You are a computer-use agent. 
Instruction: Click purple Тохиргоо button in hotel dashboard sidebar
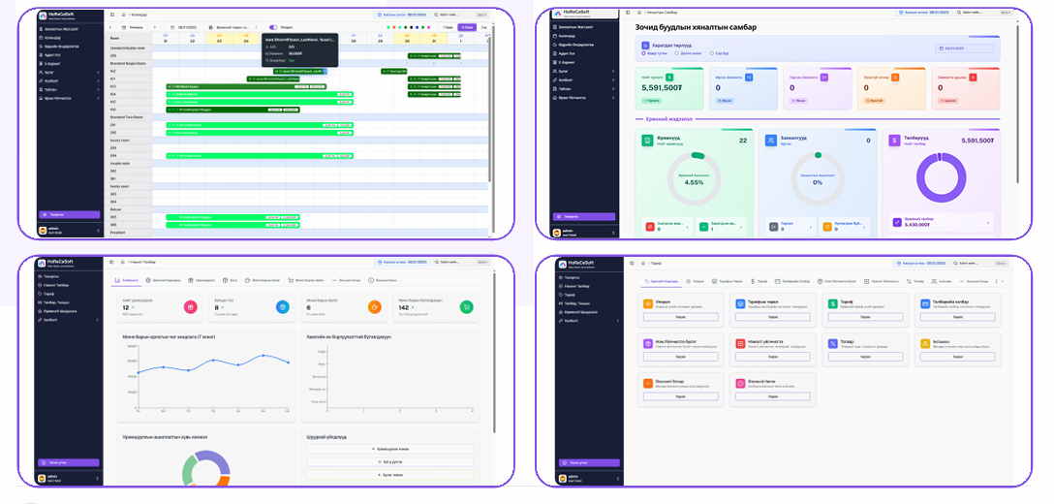pyautogui.click(x=583, y=216)
